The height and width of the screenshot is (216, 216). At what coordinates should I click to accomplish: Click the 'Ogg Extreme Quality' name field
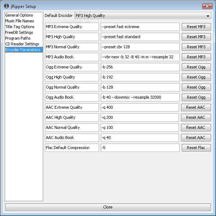click(72, 67)
